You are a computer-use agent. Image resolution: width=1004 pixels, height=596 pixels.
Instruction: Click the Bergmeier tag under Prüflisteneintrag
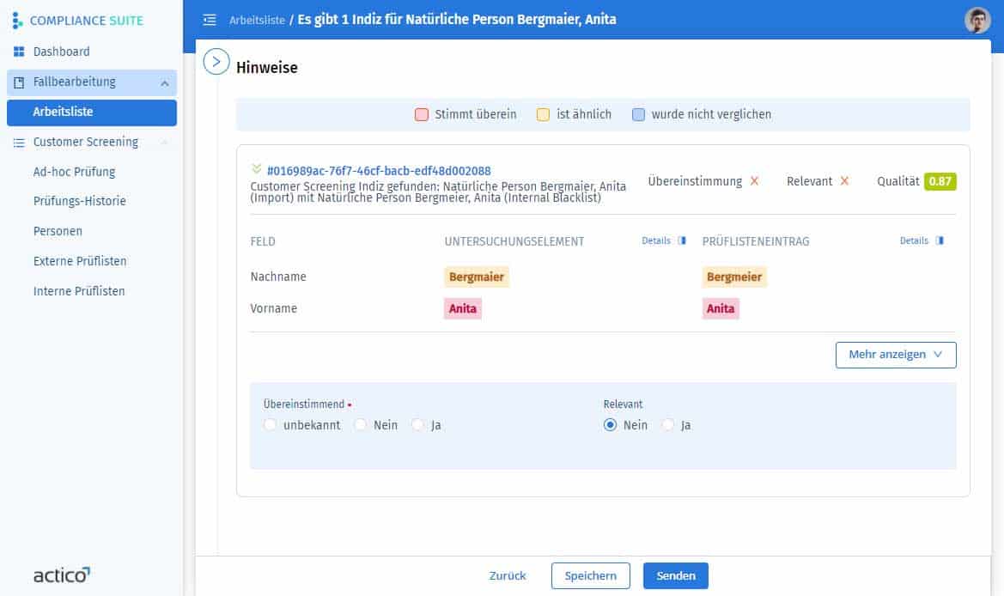734,277
